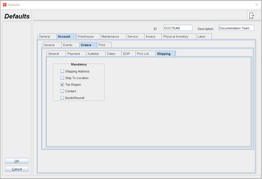Check the Ship To Location box
Image resolution: width=262 pixels, height=179 pixels.
(x=62, y=78)
